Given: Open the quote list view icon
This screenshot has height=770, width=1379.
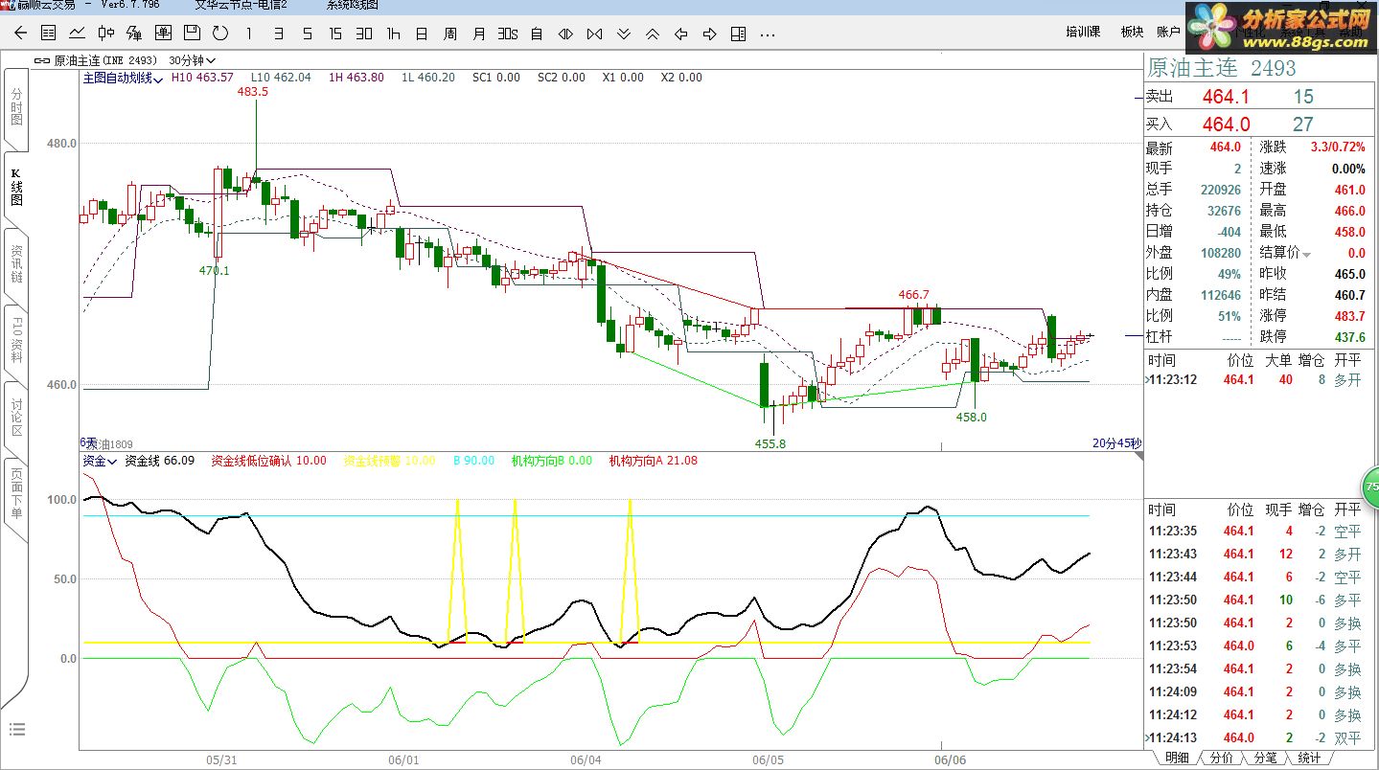Looking at the screenshot, I should tap(49, 34).
